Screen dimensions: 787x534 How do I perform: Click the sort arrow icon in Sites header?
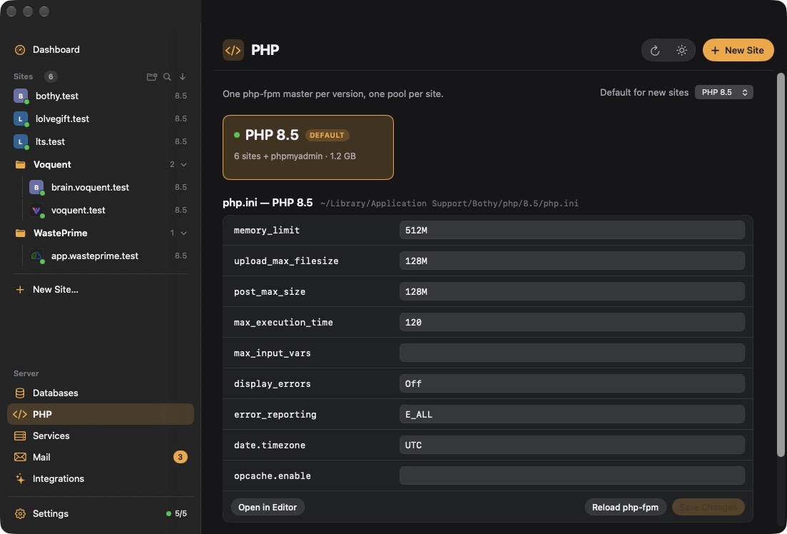pos(183,77)
